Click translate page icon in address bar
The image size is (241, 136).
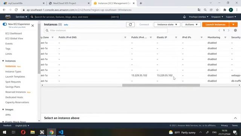[x=199, y=10]
